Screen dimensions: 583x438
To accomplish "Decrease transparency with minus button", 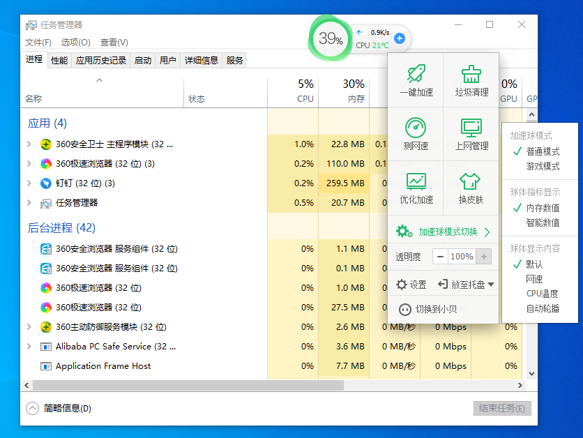I will click(x=440, y=257).
